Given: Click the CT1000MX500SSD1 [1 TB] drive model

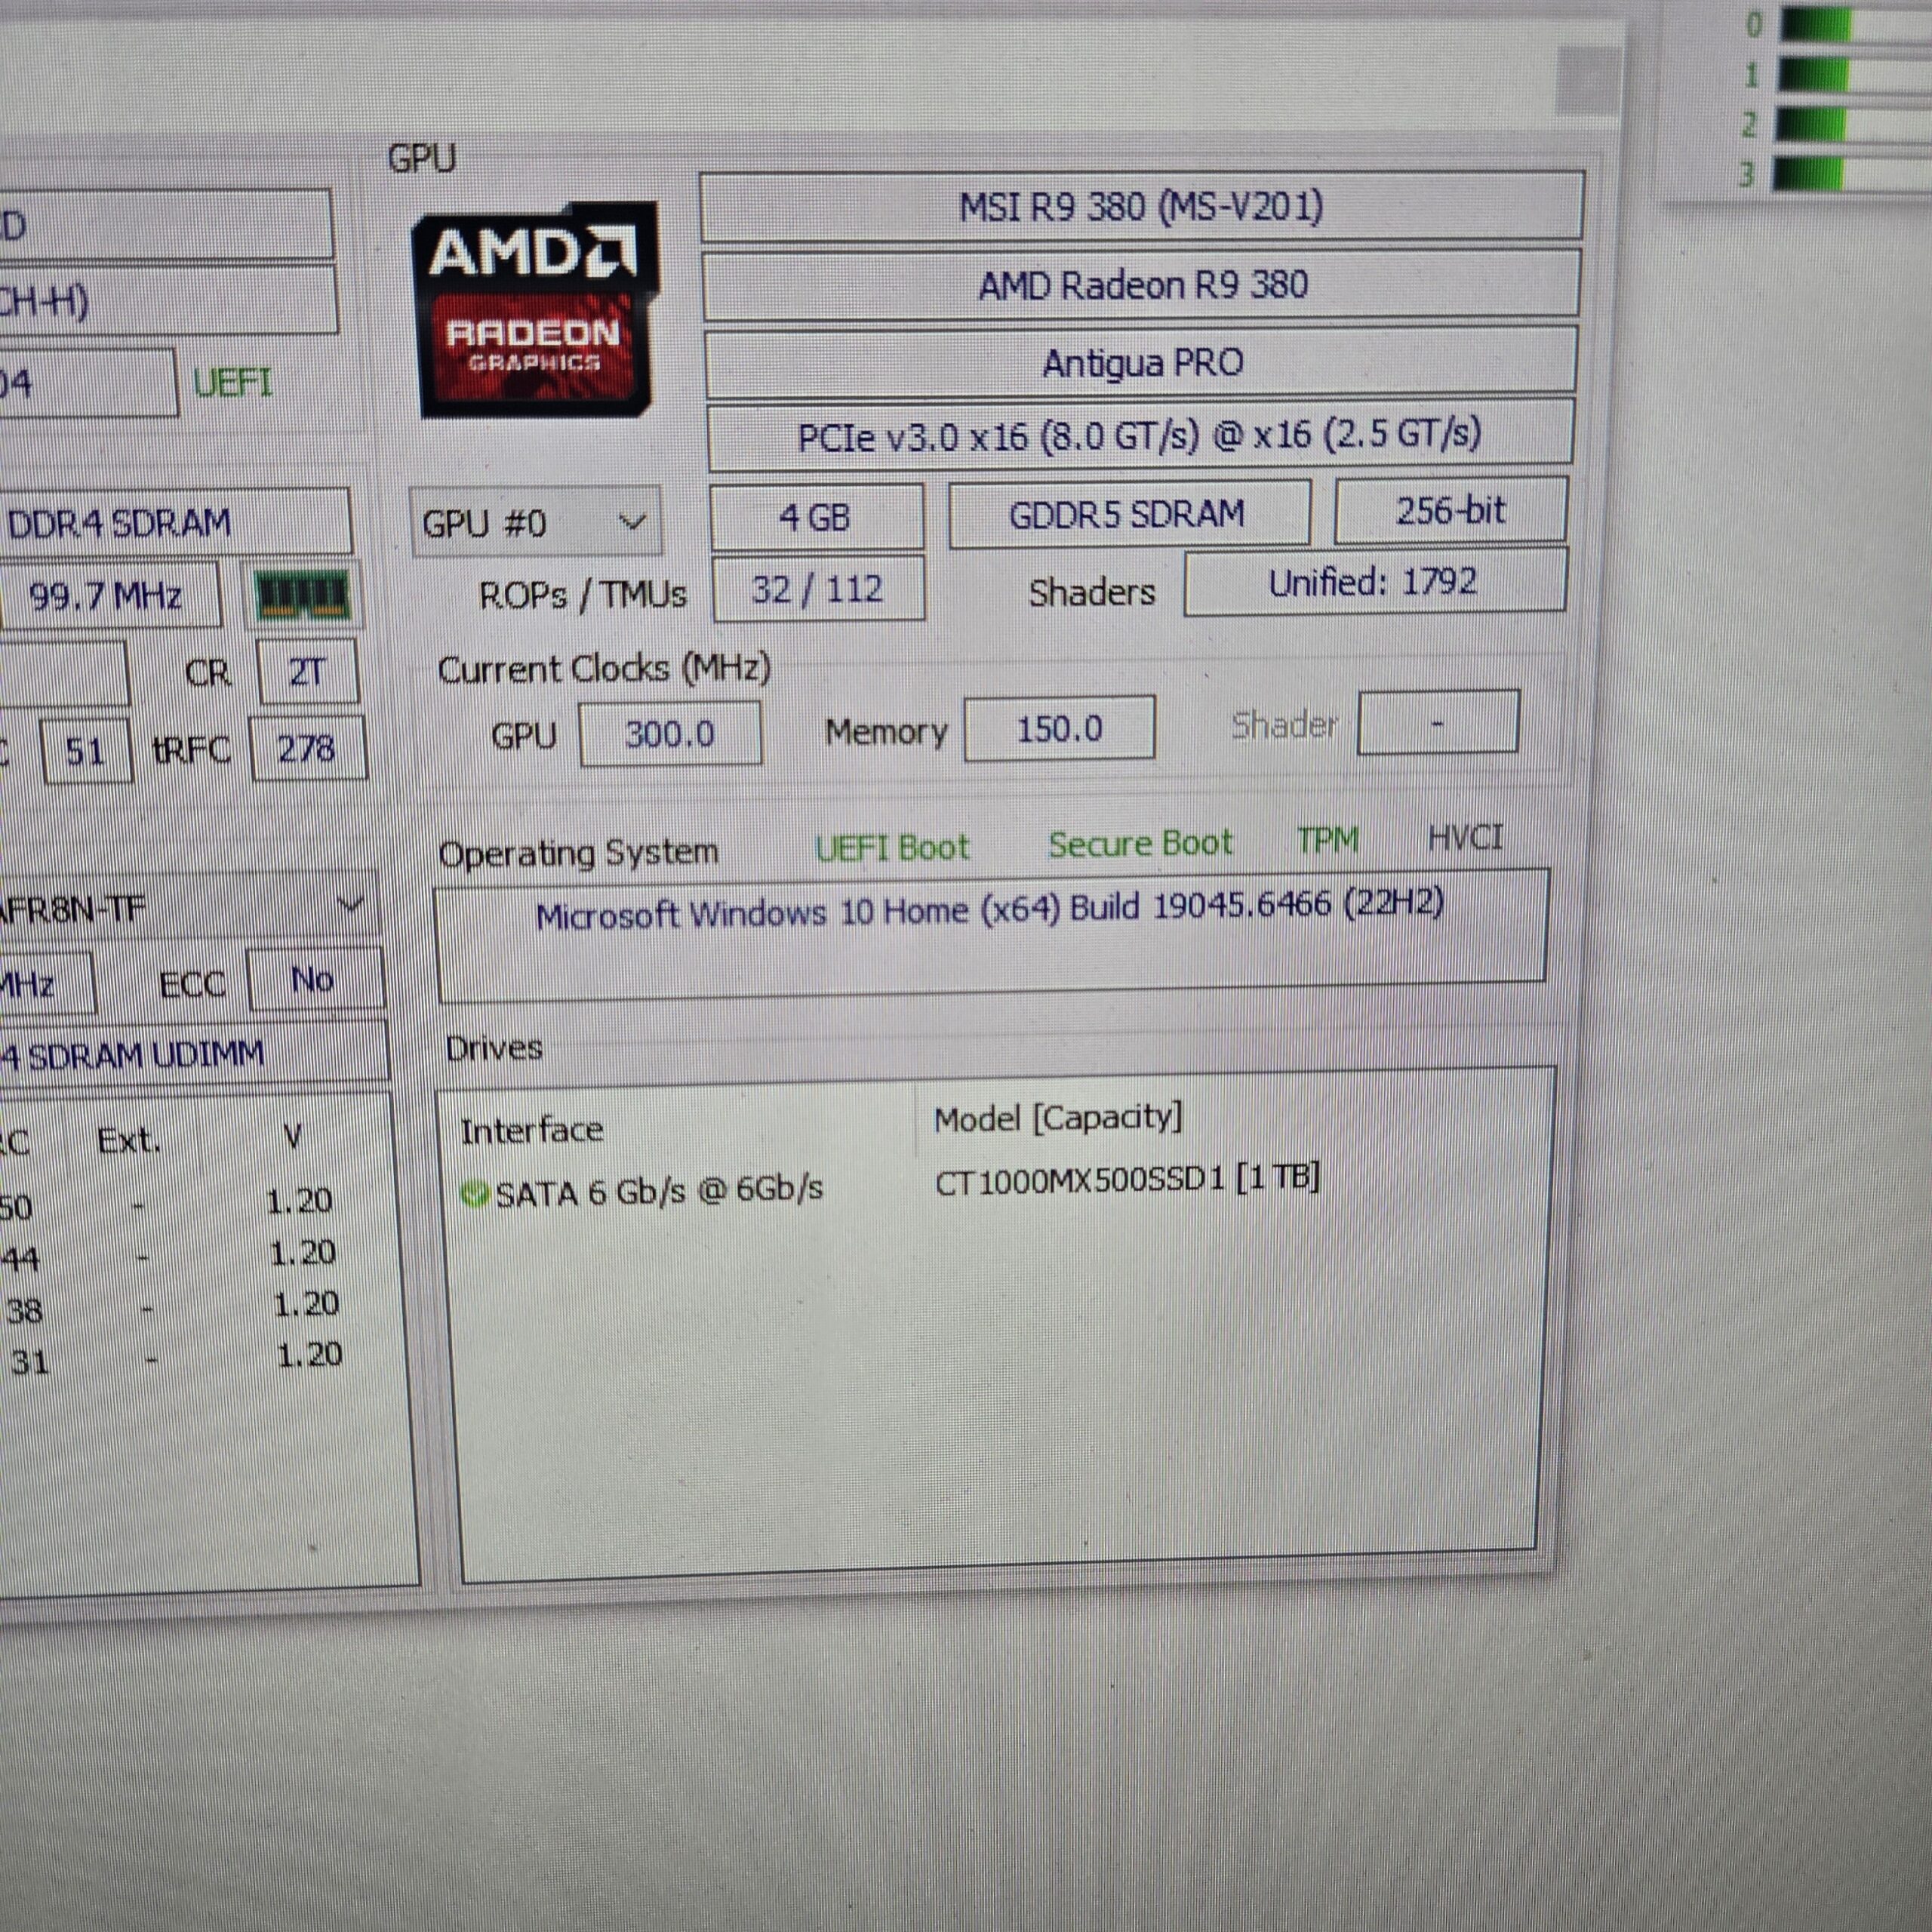Looking at the screenshot, I should (x=1127, y=1180).
